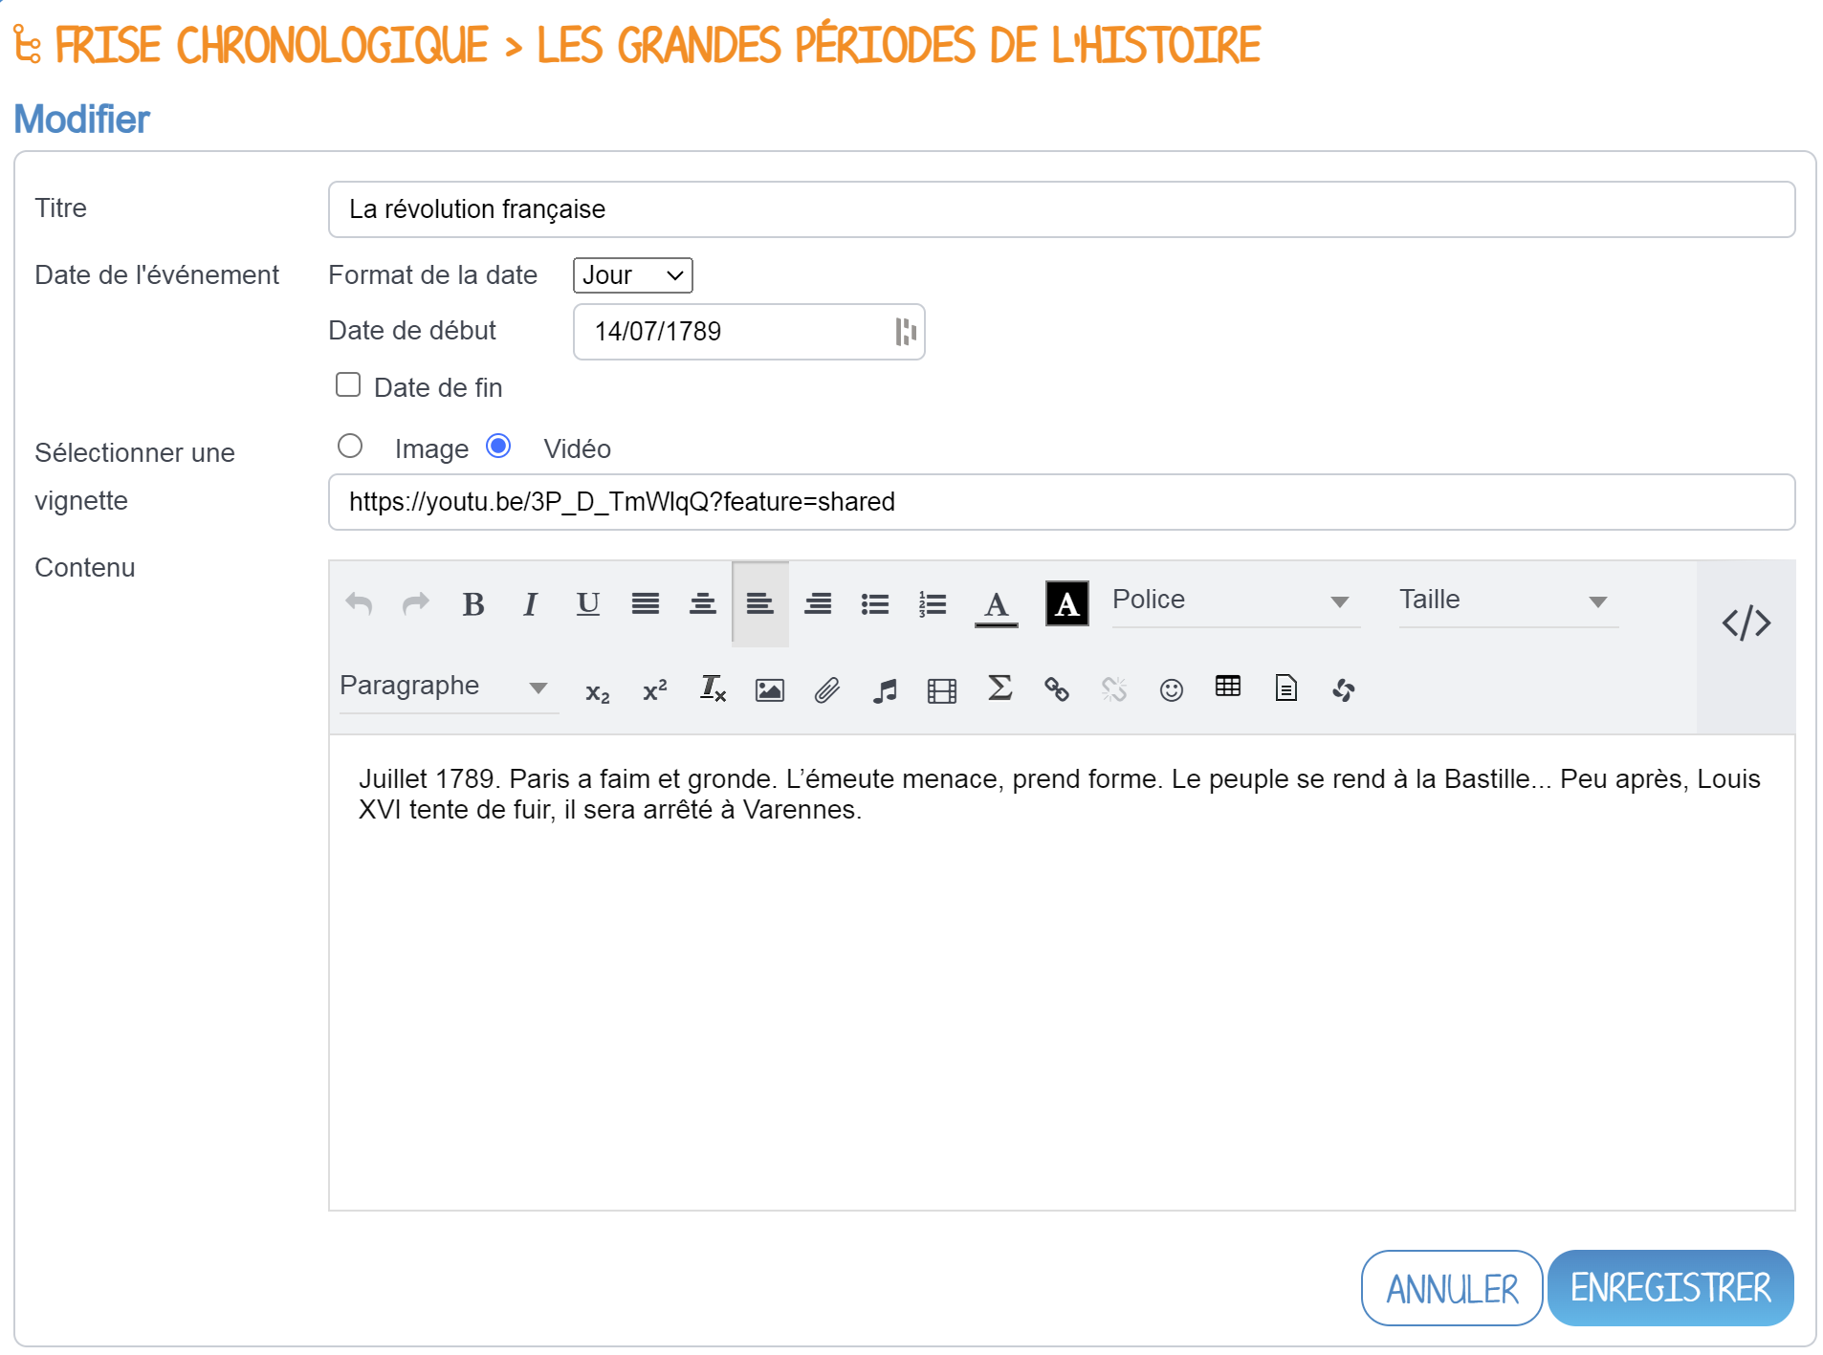Screen dimensions: 1823x1355
Task: Toggle bold formatting in the editor
Action: [x=472, y=604]
